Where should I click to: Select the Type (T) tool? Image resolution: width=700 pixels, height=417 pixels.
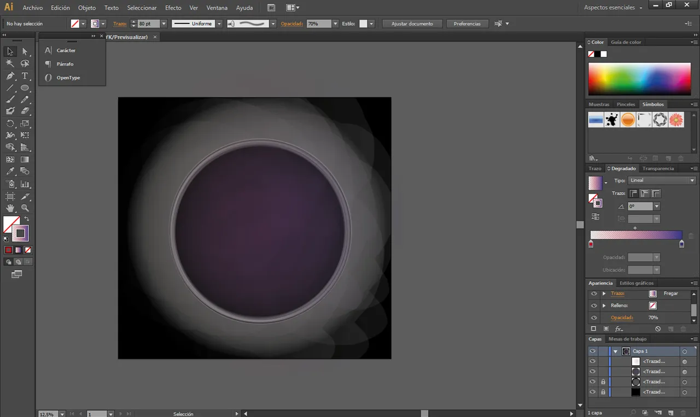(x=25, y=75)
